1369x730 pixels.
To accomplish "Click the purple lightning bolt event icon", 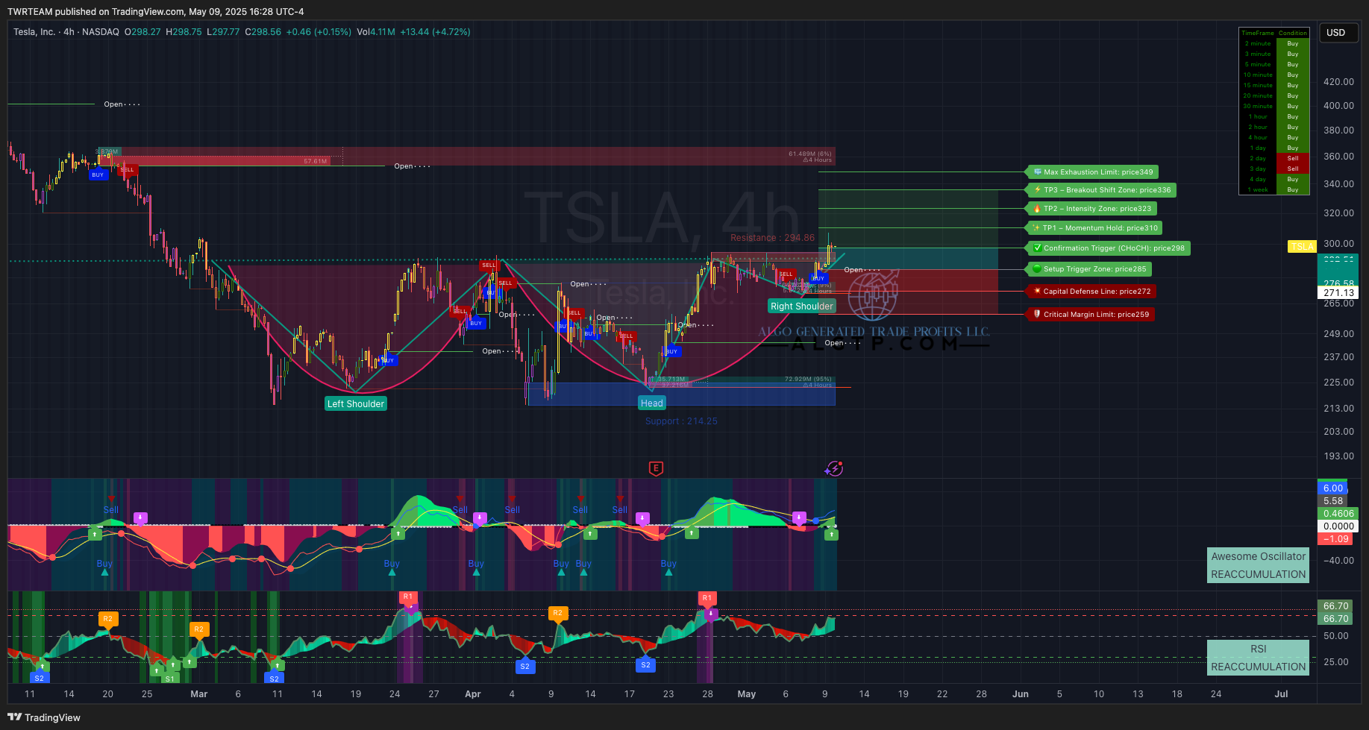I will (x=834, y=468).
